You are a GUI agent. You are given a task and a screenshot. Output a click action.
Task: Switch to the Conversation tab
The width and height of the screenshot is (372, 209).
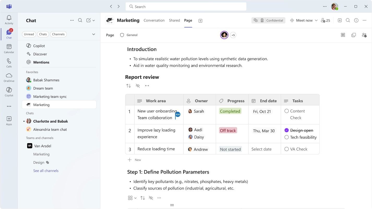[x=154, y=20]
